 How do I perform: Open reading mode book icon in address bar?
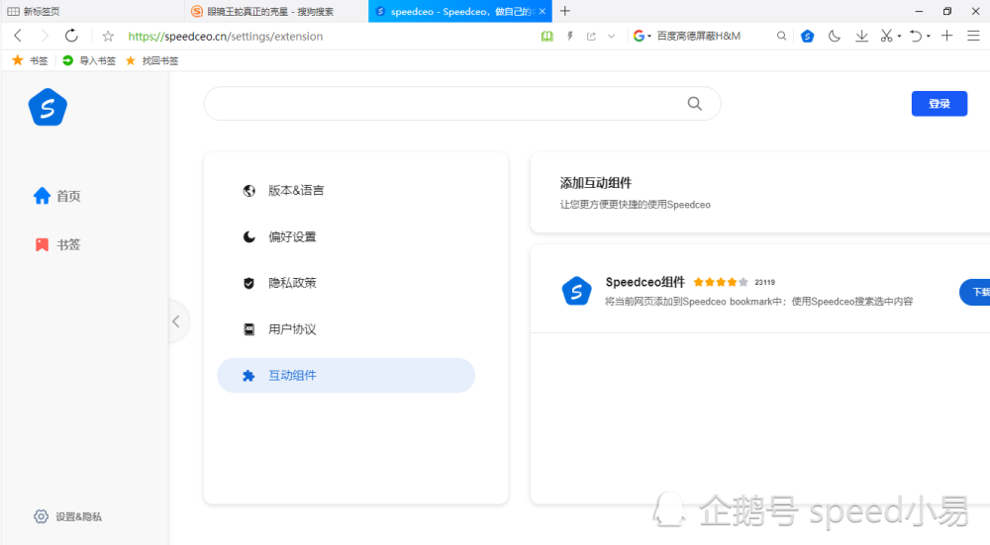click(x=547, y=37)
